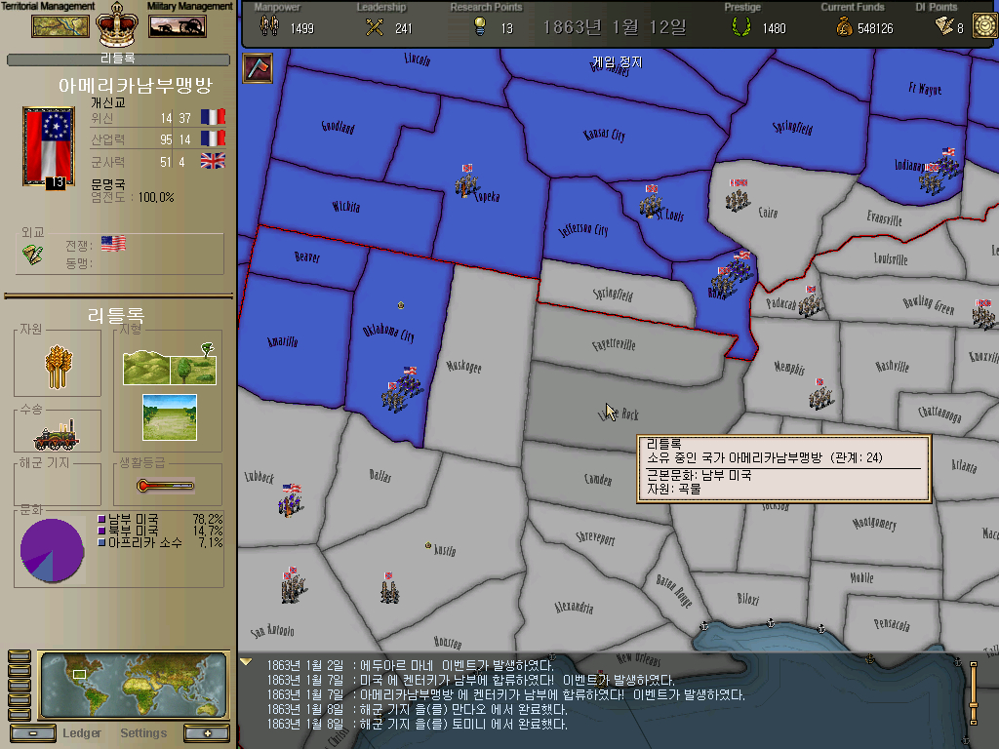
Task: Open the Ledger
Action: 82,733
